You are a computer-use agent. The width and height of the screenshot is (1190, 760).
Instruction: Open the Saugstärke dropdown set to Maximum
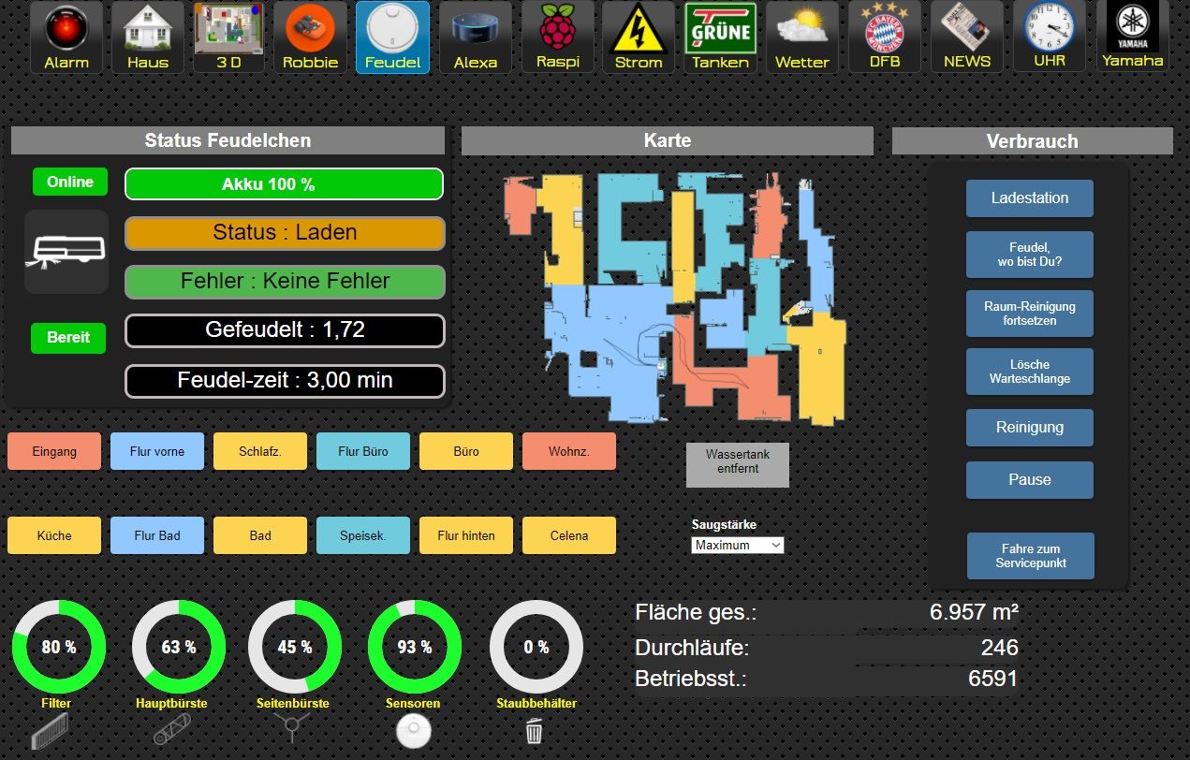738,545
